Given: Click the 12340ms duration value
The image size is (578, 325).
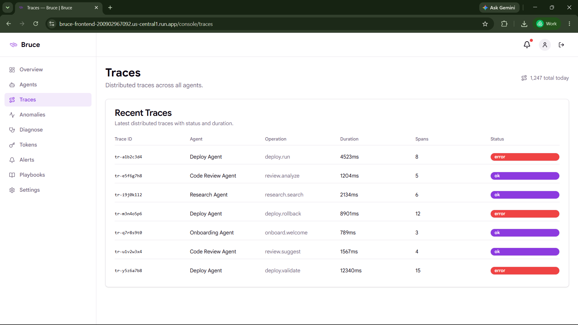Looking at the screenshot, I should (351, 271).
